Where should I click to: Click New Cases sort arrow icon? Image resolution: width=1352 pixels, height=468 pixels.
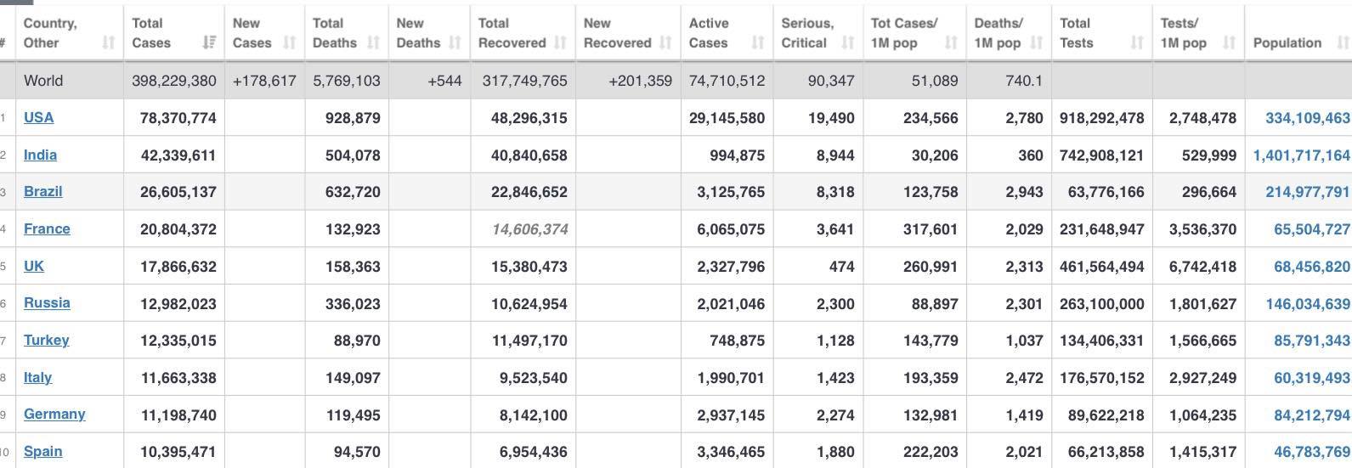click(290, 42)
